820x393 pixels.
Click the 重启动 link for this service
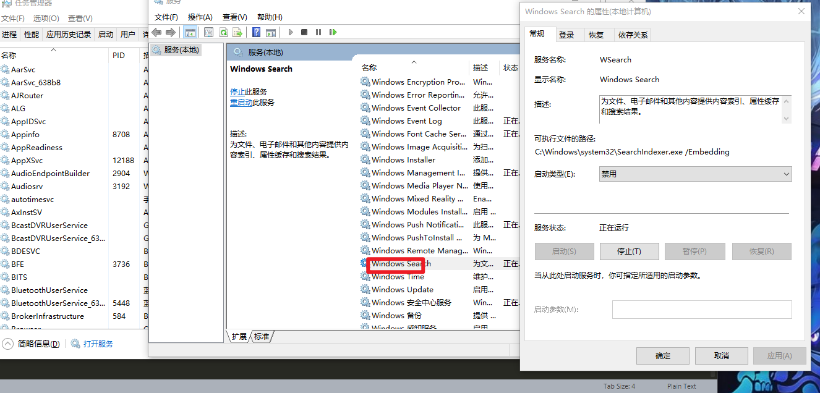pos(241,103)
